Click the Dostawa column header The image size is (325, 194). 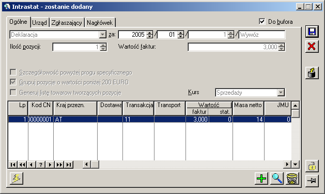pos(110,108)
